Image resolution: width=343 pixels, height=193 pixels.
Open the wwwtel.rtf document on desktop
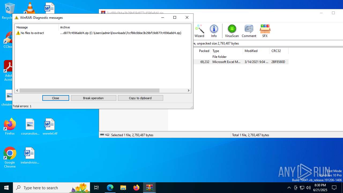(50, 127)
